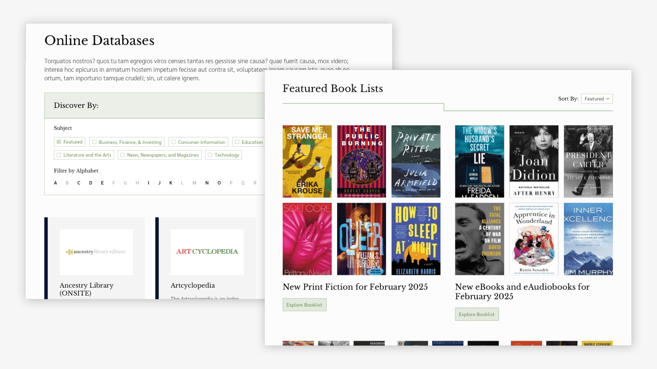The height and width of the screenshot is (369, 657).
Task: Explore Booklist for New Print Fiction
Action: pyautogui.click(x=304, y=305)
